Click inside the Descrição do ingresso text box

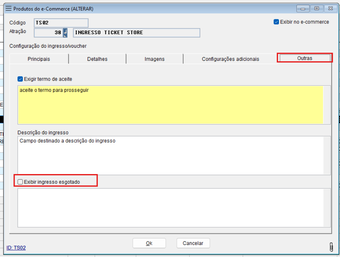[x=170, y=155]
